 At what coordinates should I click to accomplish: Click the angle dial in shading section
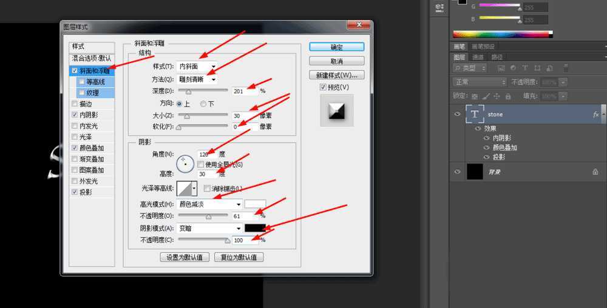pyautogui.click(x=184, y=162)
